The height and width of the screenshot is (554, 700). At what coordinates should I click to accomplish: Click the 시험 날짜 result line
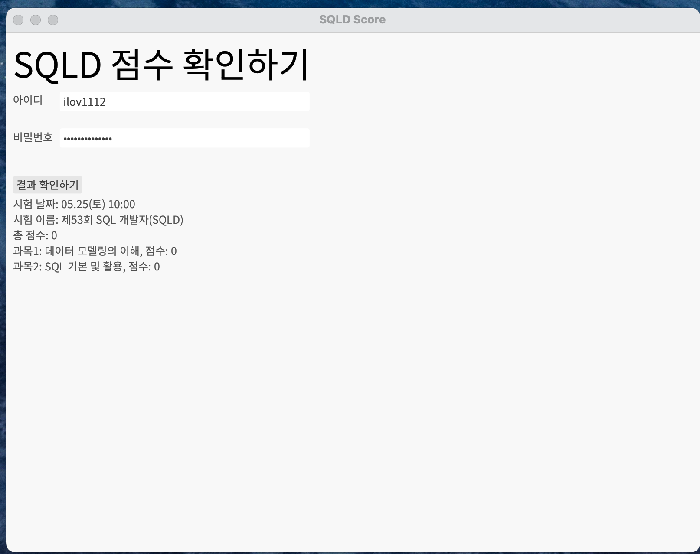(75, 204)
